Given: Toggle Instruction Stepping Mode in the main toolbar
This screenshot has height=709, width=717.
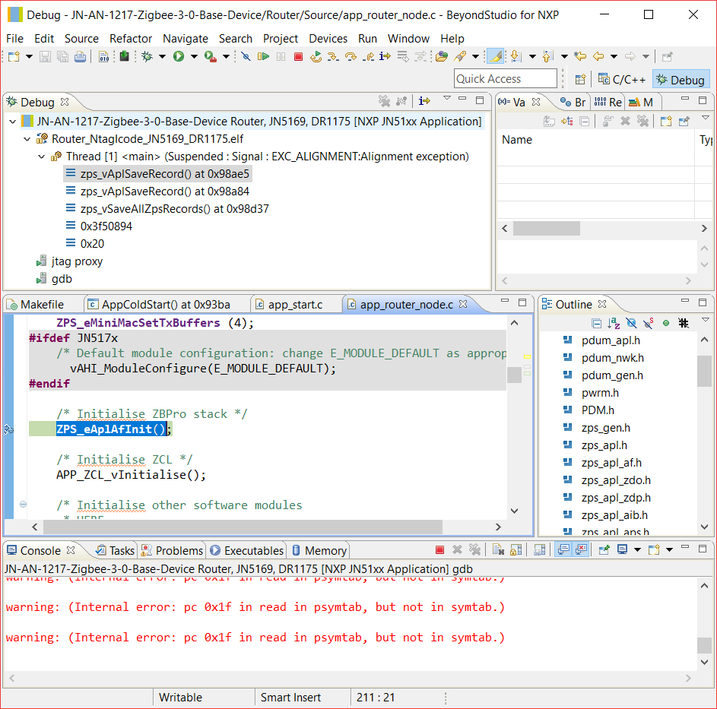Looking at the screenshot, I should click(x=385, y=57).
